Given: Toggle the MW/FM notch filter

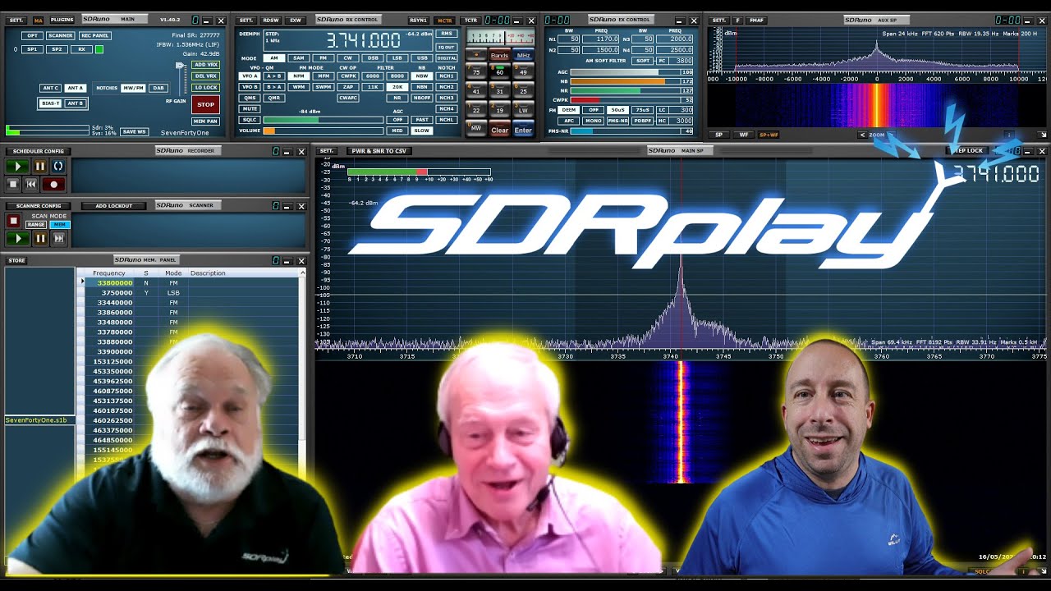Looking at the screenshot, I should (x=133, y=88).
